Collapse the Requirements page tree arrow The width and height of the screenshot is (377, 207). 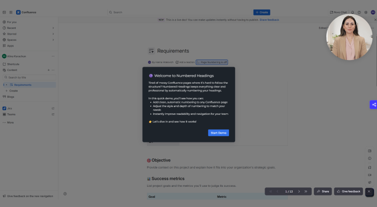point(7,85)
